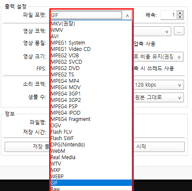
Task: Select MPEG4 MP4 format
Action: [91, 81]
